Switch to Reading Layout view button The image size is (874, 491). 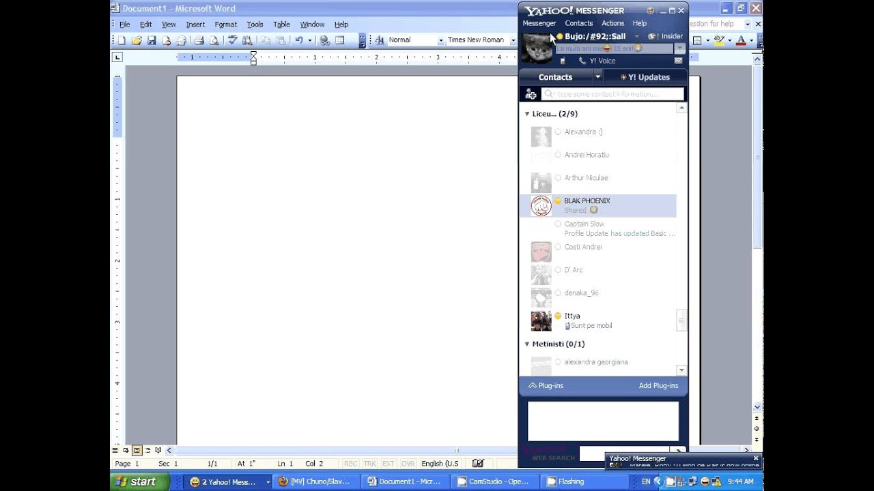pos(158,451)
